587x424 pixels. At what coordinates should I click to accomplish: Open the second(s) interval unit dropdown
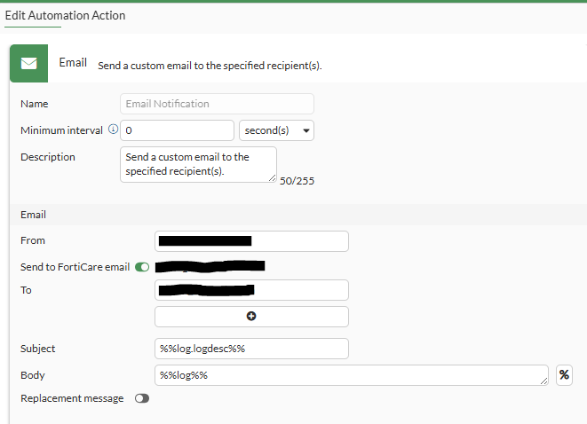pos(277,130)
